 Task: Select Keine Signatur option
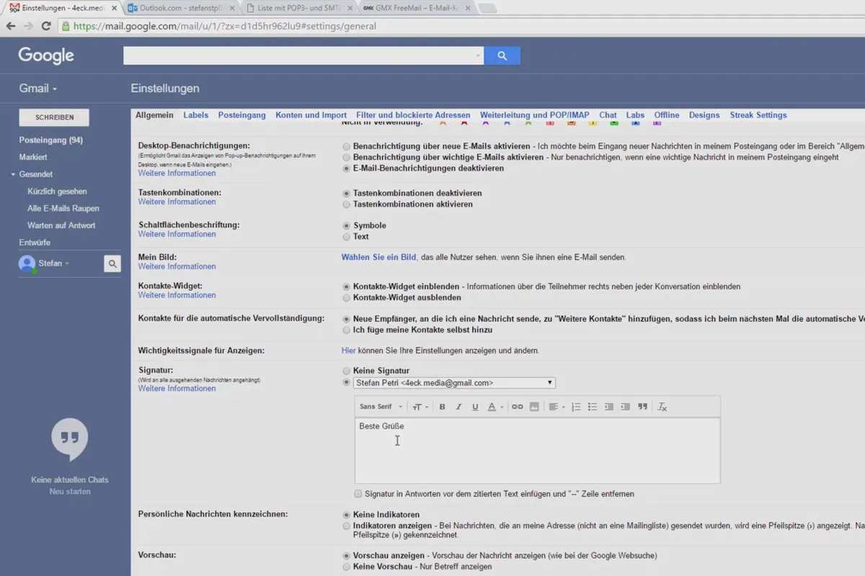pos(347,371)
